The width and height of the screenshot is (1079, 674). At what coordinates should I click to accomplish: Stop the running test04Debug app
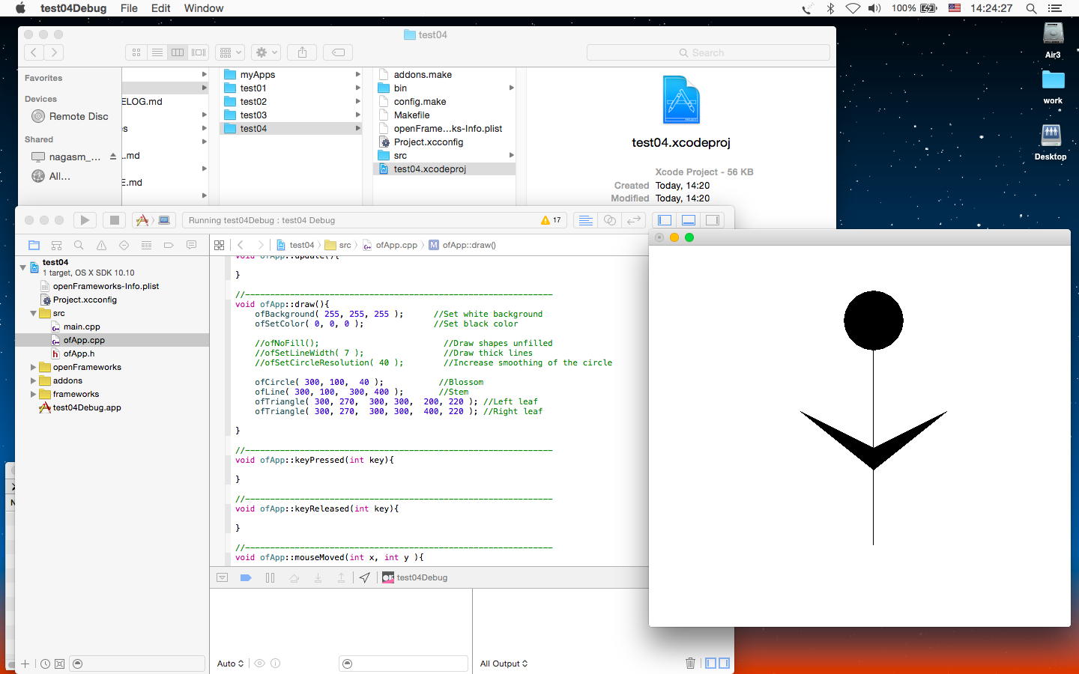coord(114,220)
